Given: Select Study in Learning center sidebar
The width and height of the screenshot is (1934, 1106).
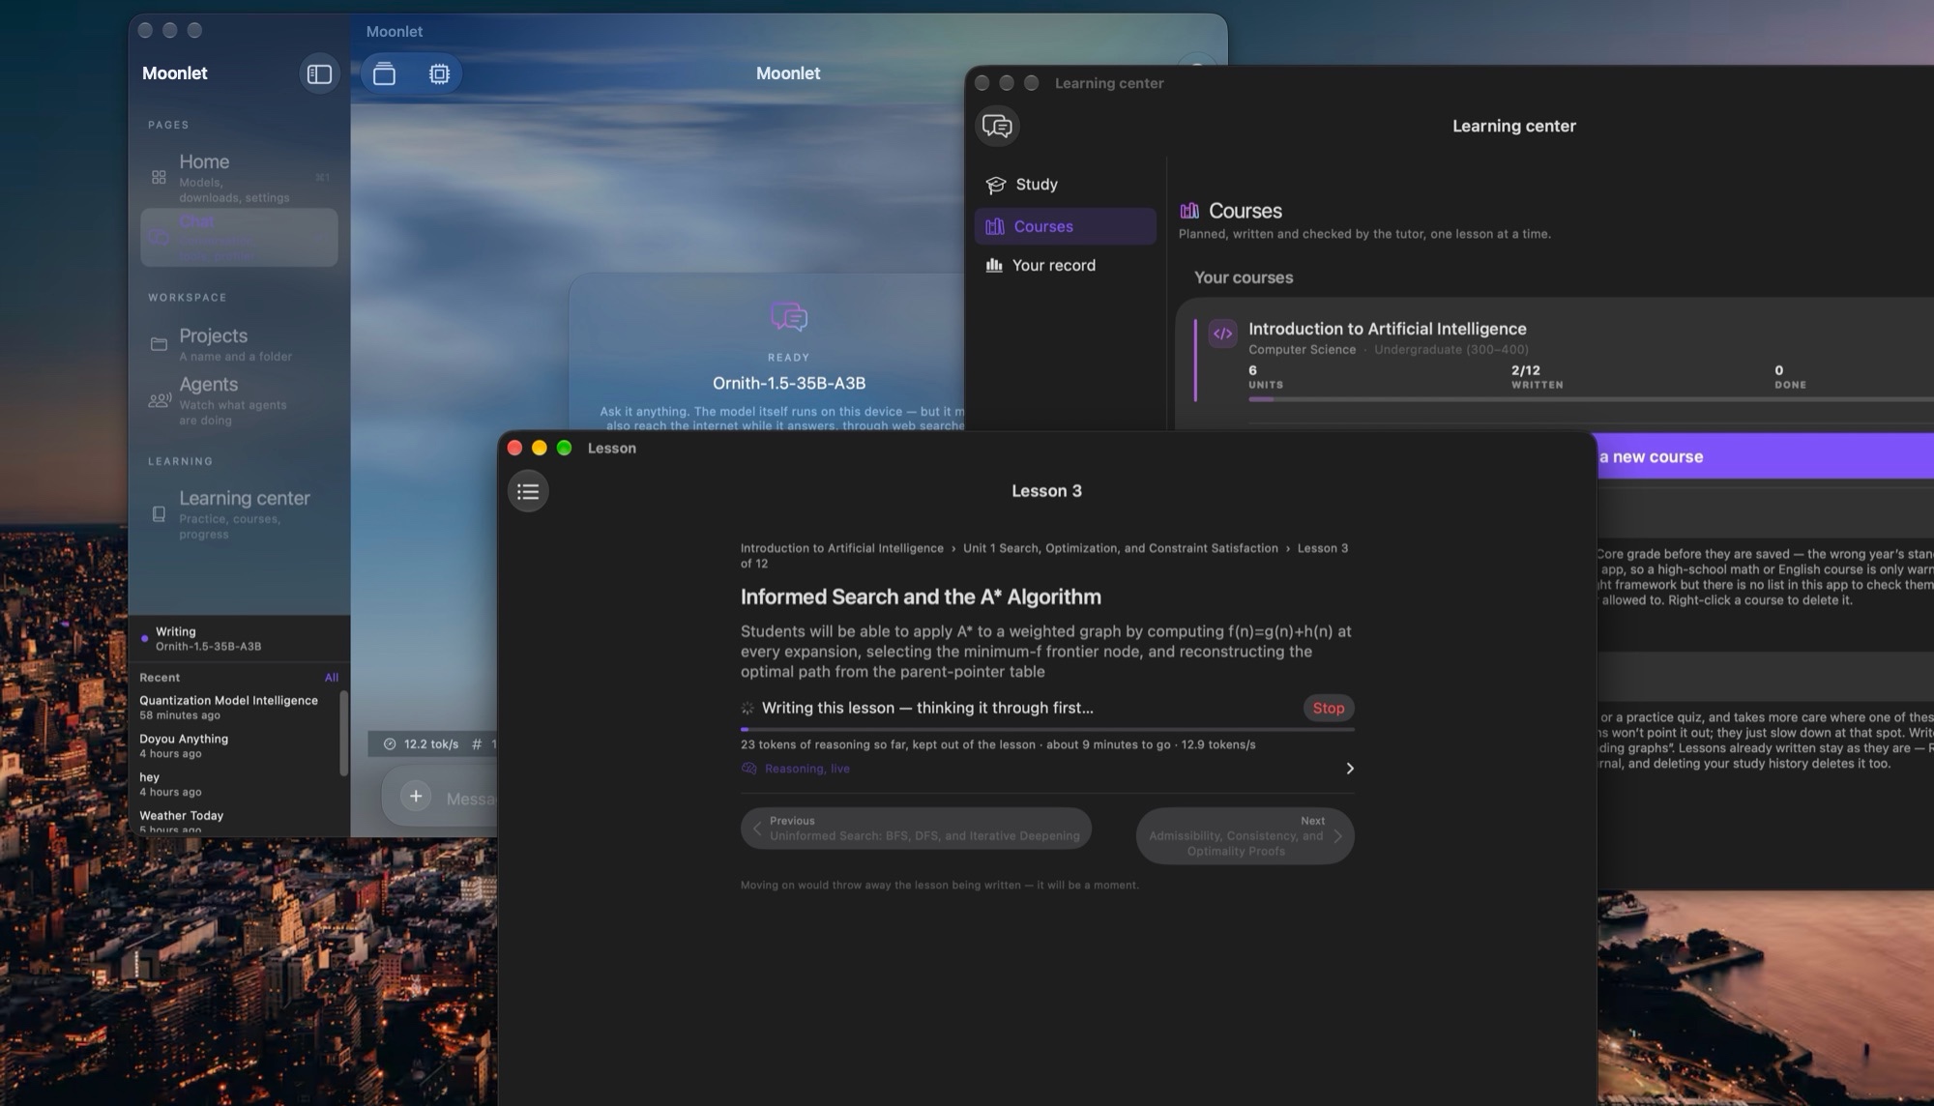Looking at the screenshot, I should pos(1065,185).
